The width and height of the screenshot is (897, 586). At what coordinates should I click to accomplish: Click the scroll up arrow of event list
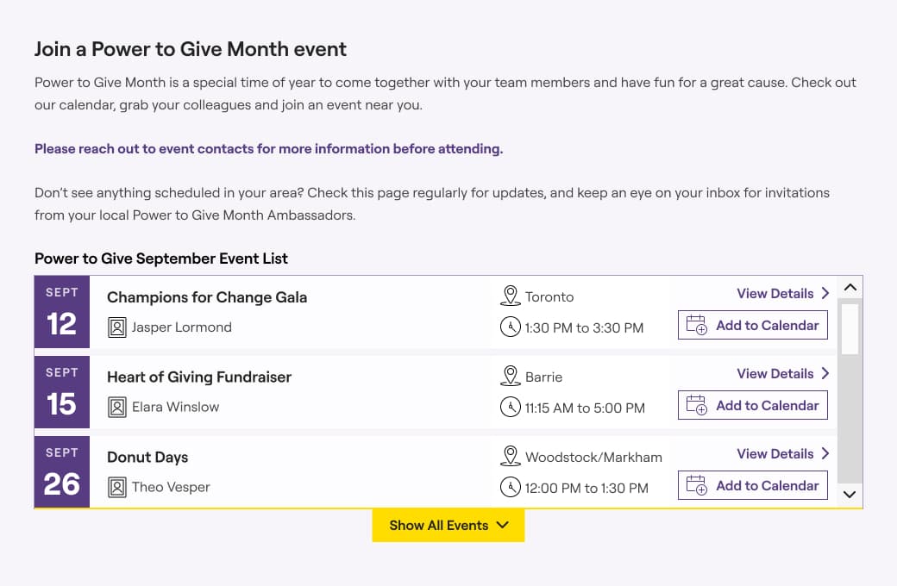click(x=850, y=288)
